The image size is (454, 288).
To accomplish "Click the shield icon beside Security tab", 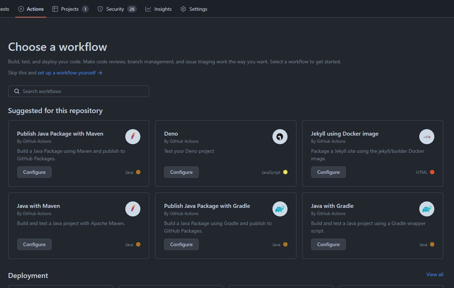I will tap(100, 9).
